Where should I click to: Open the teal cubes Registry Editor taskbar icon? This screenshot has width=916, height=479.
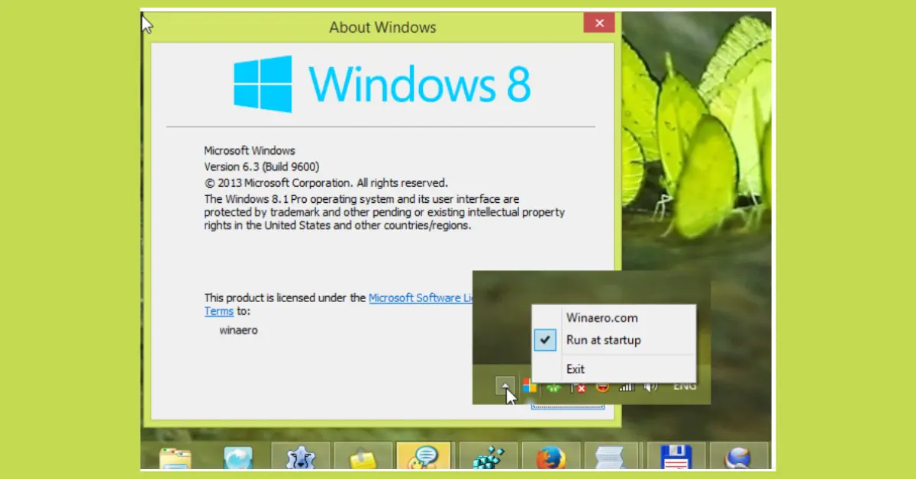488,456
